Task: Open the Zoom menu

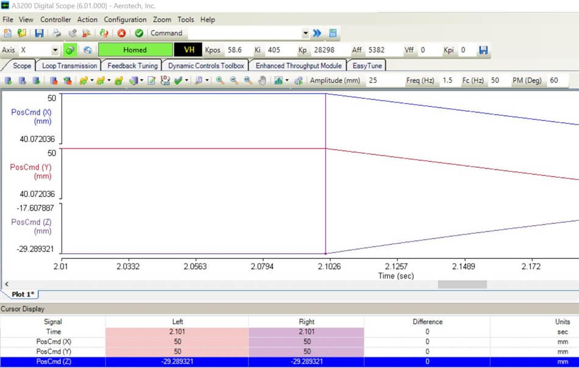Action: tap(162, 20)
